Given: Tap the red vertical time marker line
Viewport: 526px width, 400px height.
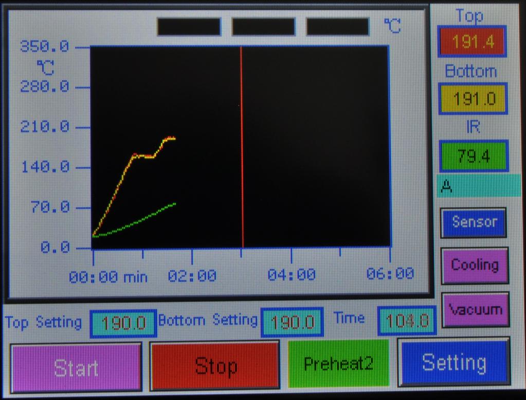Looking at the screenshot, I should click(242, 147).
